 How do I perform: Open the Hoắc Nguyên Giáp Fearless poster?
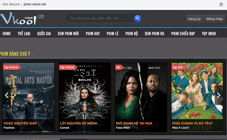coord(29,93)
